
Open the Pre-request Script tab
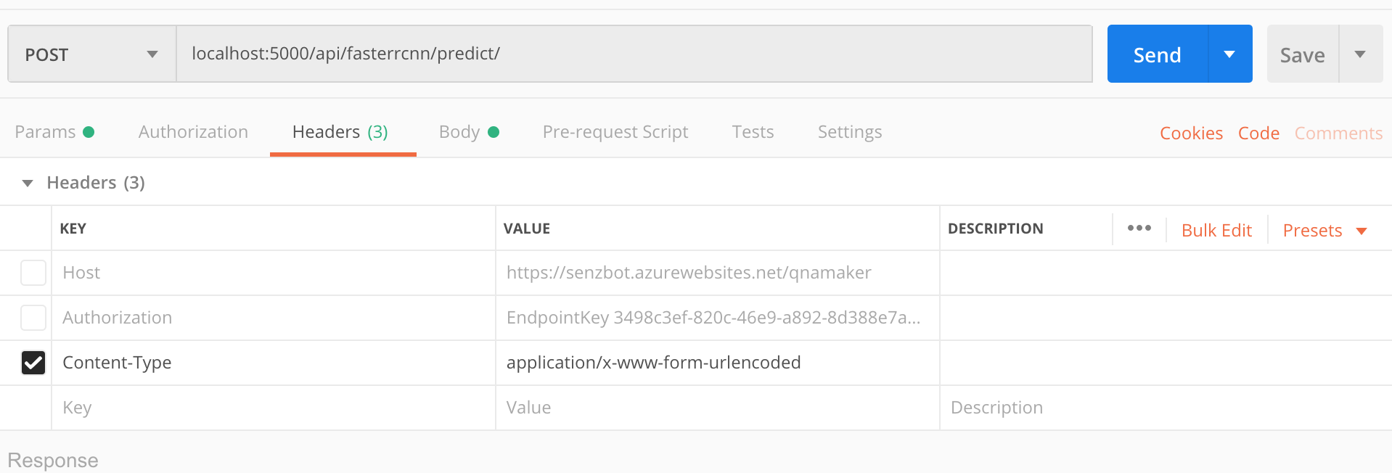pos(615,132)
